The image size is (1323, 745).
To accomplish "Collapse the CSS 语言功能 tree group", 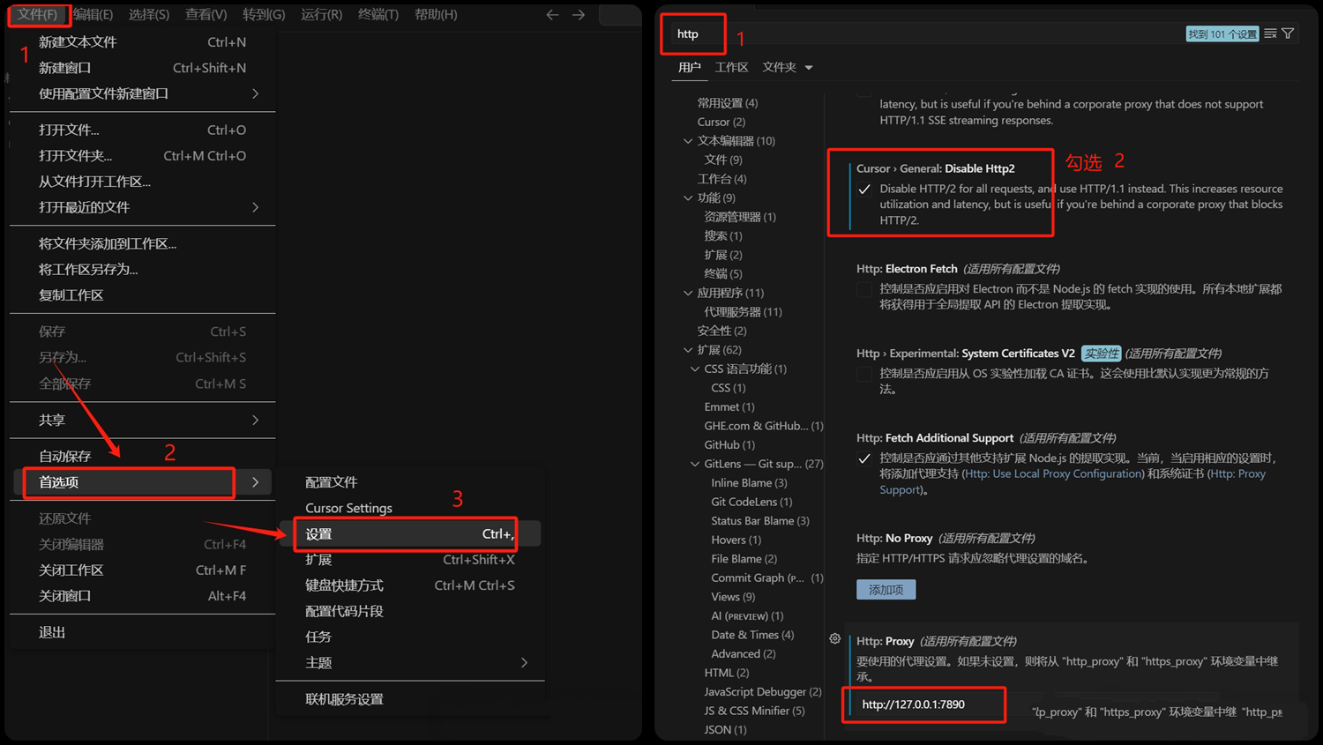I will (x=695, y=369).
